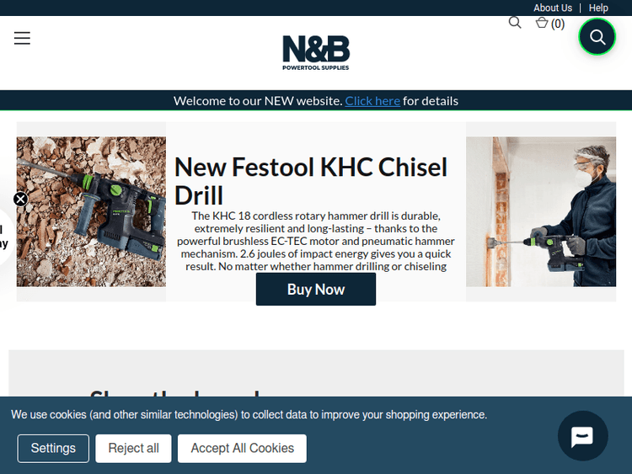Open the hamburger navigation menu
Screen dimensions: 632x474
(x=22, y=38)
